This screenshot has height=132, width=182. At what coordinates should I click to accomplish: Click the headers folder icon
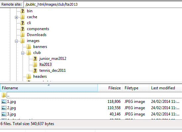[x=29, y=76]
